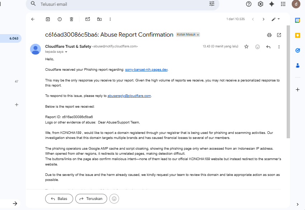Open Gemini sparkle assistant

[x=272, y=4]
